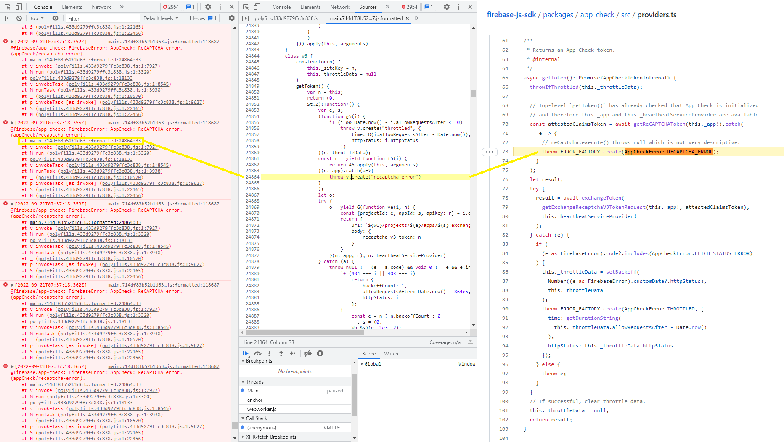Show more tabs in left DevTools panel
Screen dimensions: 784x442
pos(122,7)
